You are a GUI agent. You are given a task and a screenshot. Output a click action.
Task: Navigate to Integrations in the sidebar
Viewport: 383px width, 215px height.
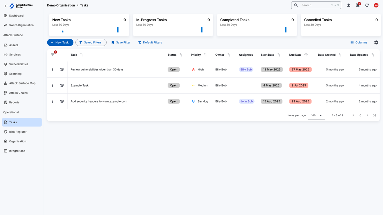pos(17,151)
